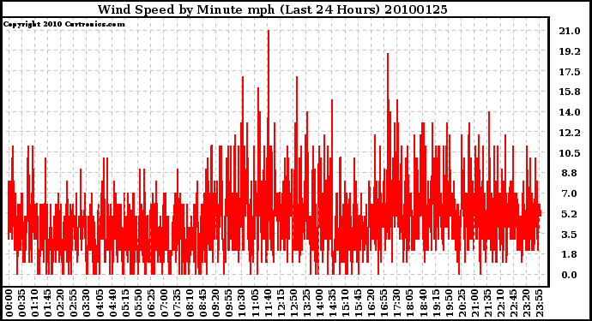Screen dimensions: 592x321
Task: Click the 10:30 time label
Action: tap(242, 303)
